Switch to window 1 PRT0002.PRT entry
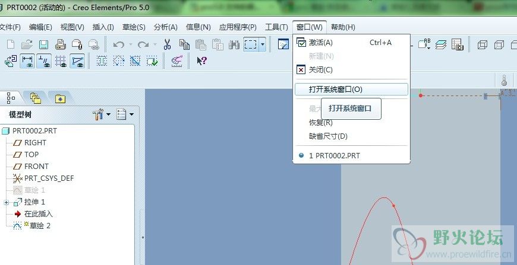 351,155
